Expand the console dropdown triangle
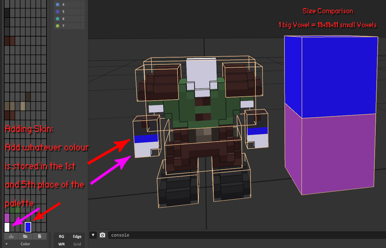Screen dimensions: 386x248 click(x=93, y=235)
